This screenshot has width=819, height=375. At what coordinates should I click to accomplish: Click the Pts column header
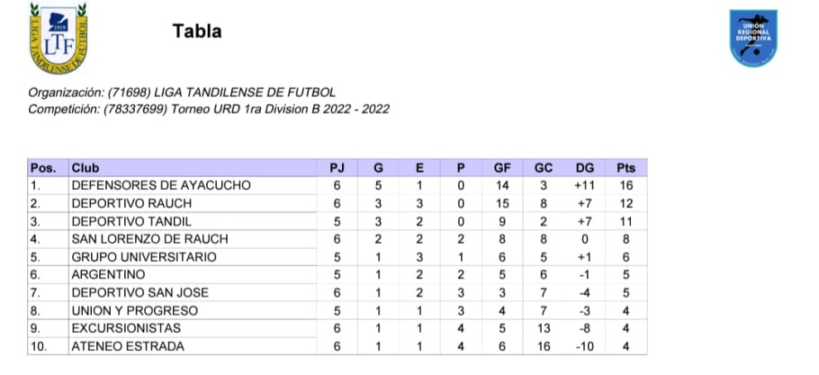(625, 168)
